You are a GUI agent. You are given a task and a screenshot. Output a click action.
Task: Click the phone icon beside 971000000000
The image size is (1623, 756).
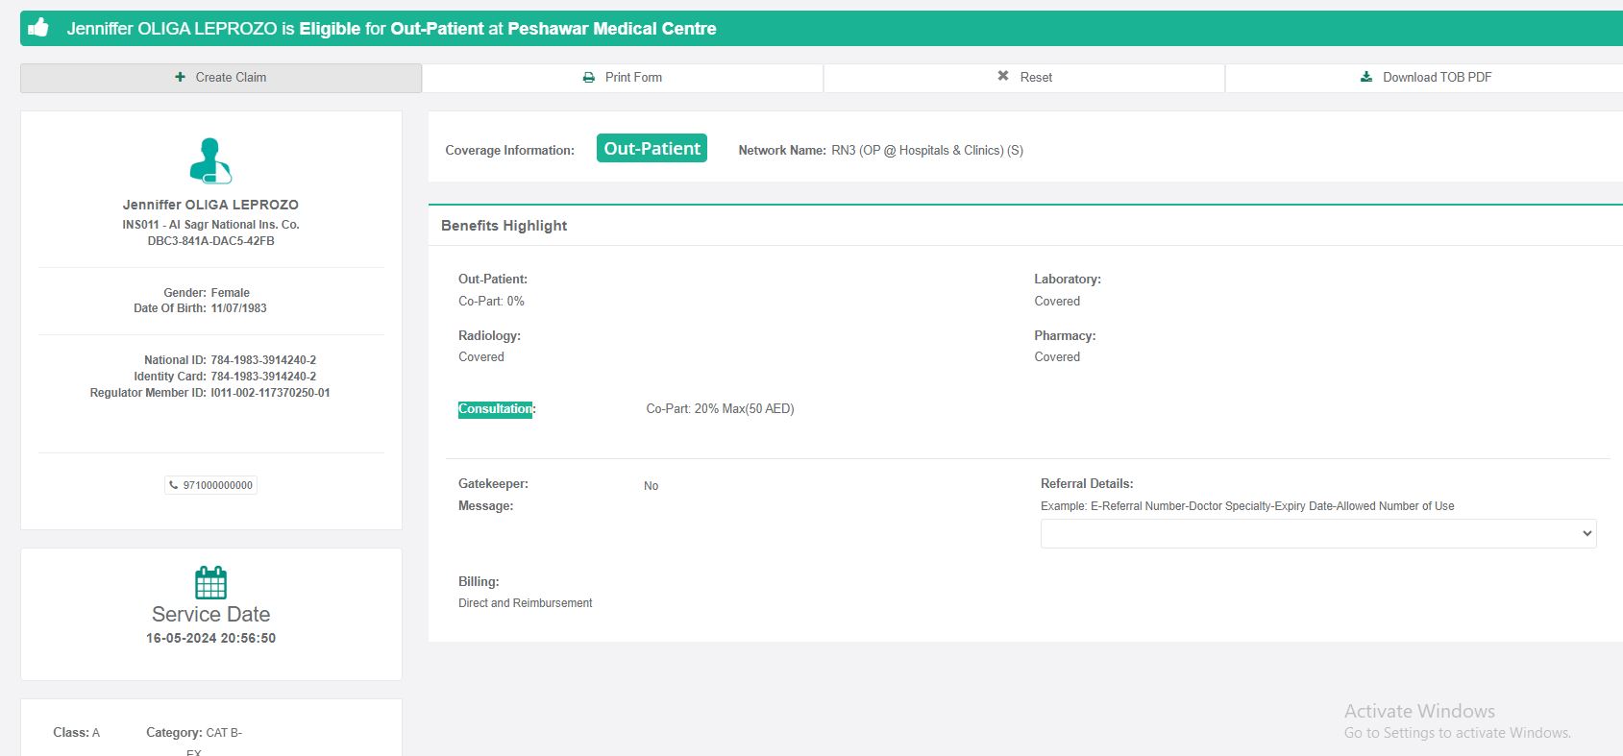pyautogui.click(x=174, y=485)
